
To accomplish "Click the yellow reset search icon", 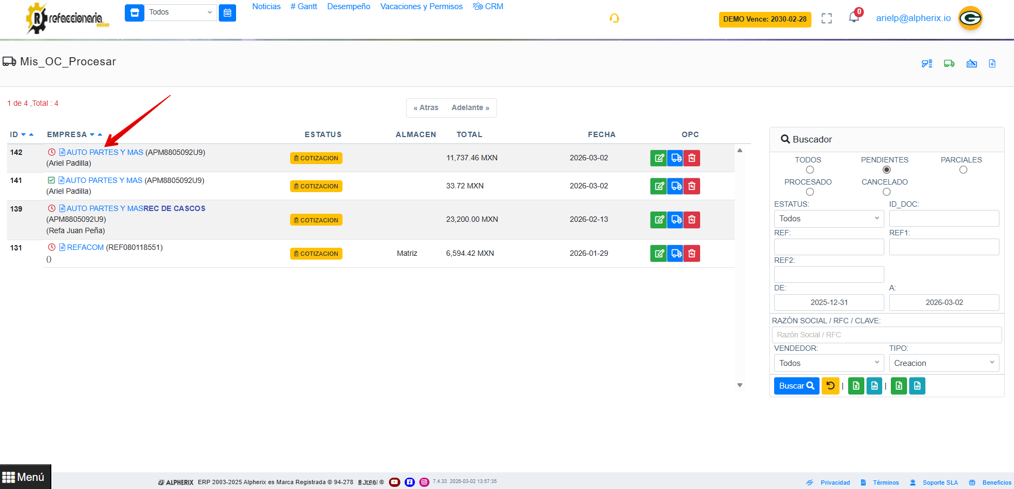I will click(x=830, y=386).
